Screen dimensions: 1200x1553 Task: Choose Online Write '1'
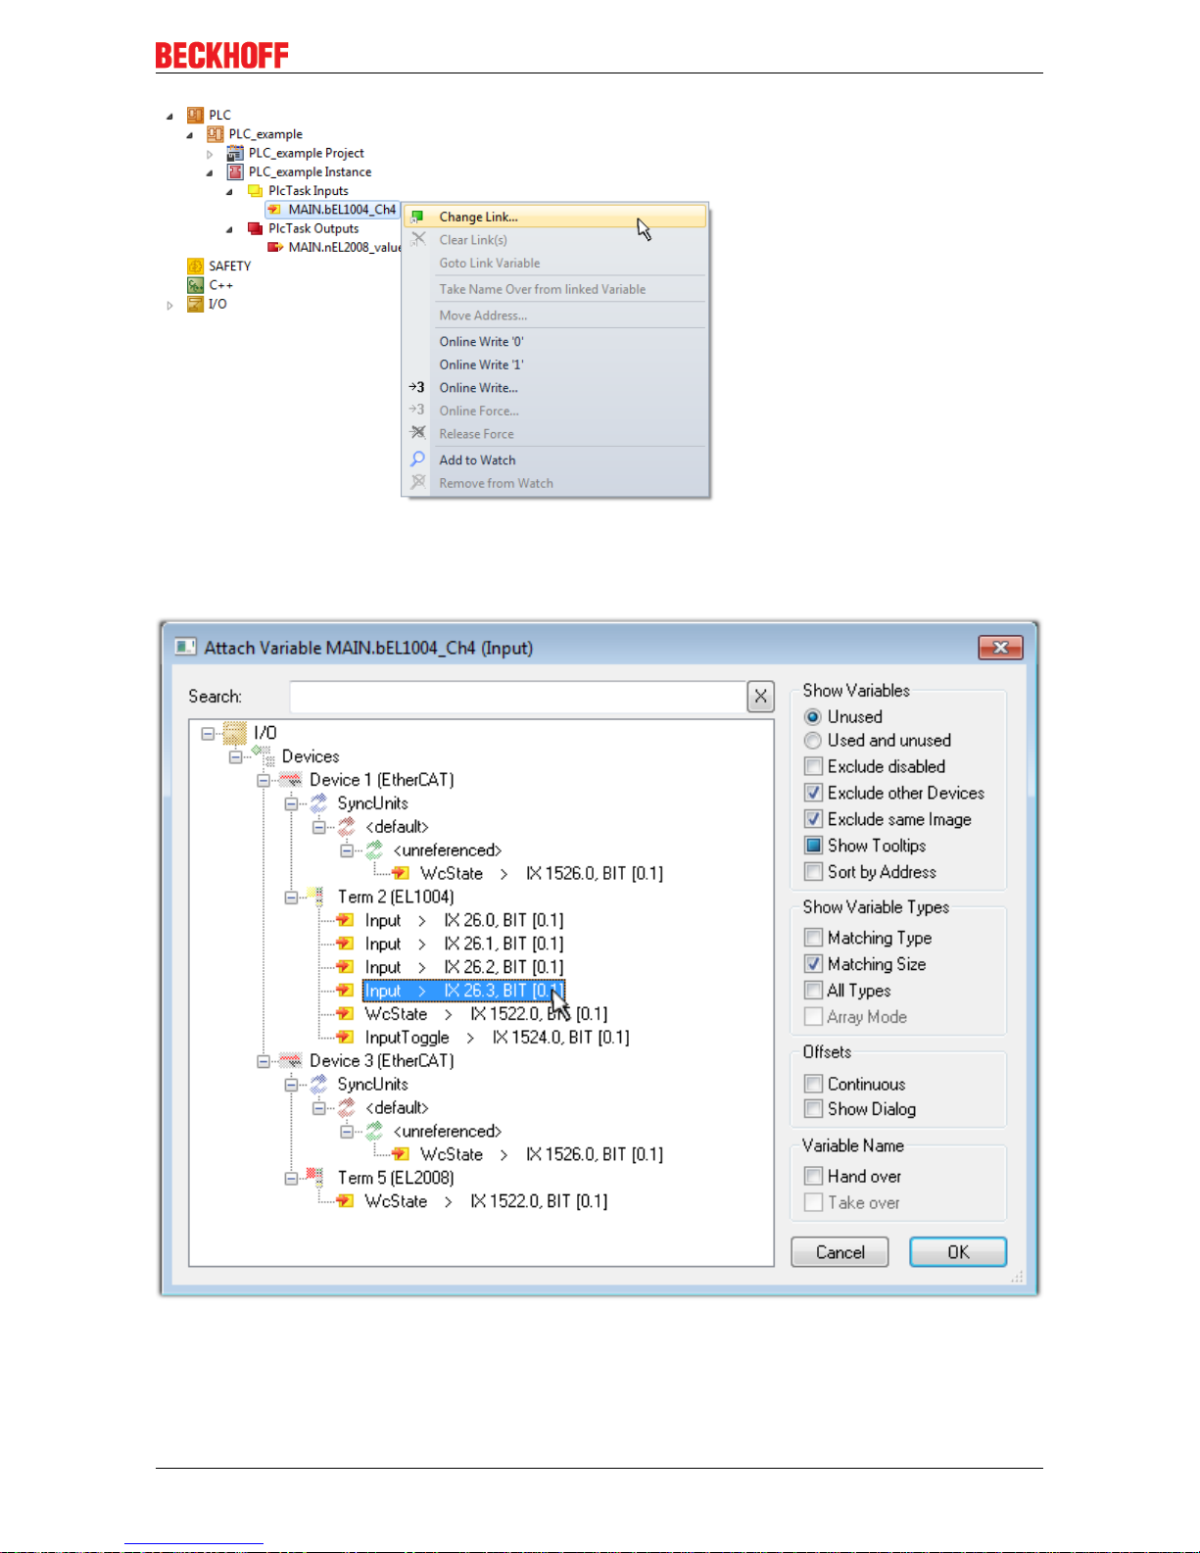tap(555, 364)
